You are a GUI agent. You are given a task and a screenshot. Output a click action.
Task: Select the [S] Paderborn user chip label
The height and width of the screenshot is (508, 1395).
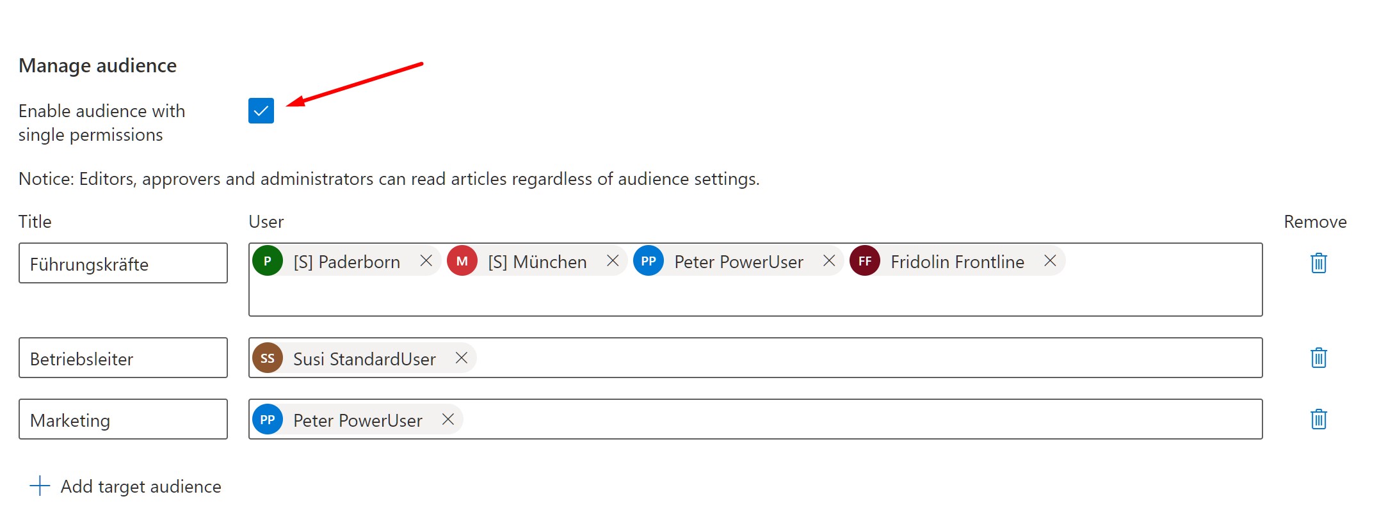point(347,262)
